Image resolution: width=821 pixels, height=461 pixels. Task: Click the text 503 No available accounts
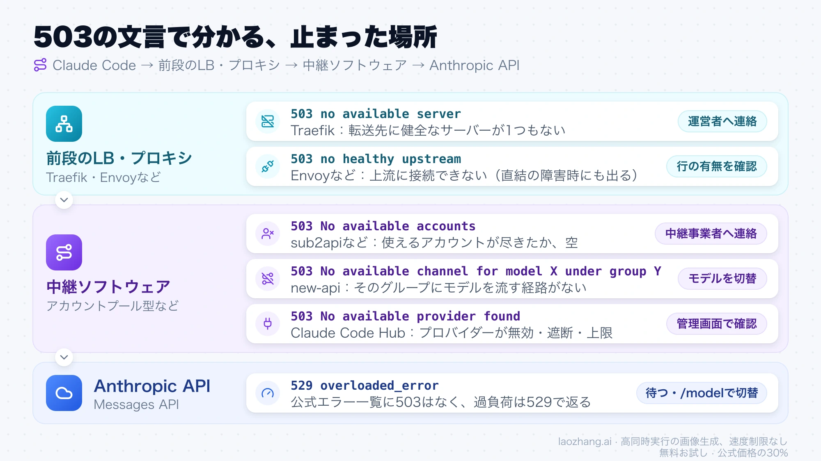tap(383, 226)
